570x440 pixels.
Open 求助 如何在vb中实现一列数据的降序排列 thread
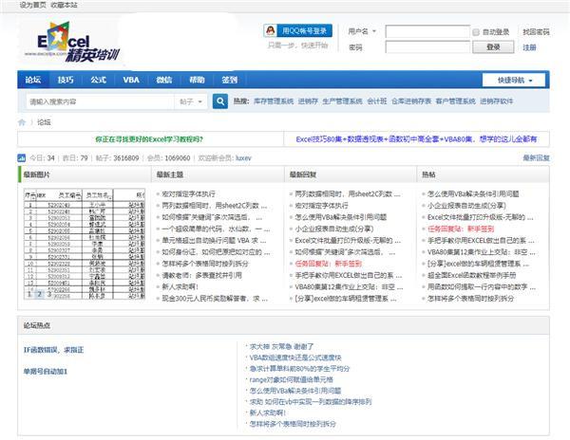(x=311, y=402)
